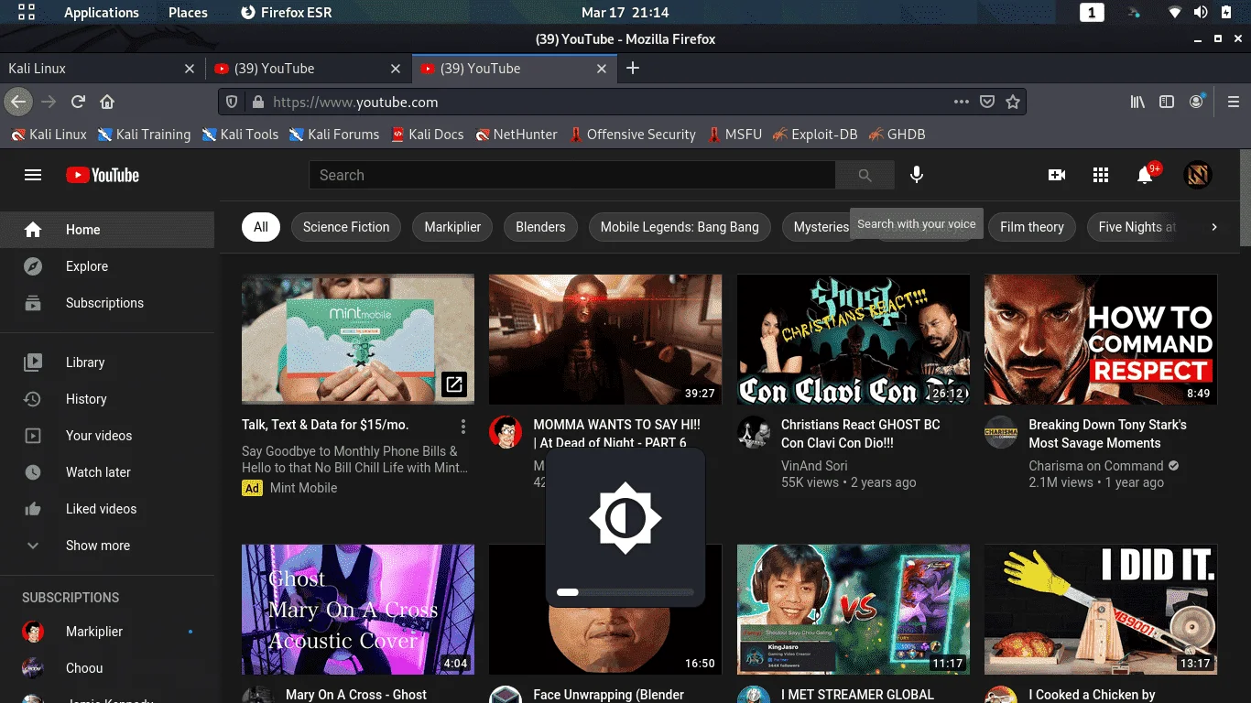Open Firefox ESR app menu in top bar

point(287,12)
